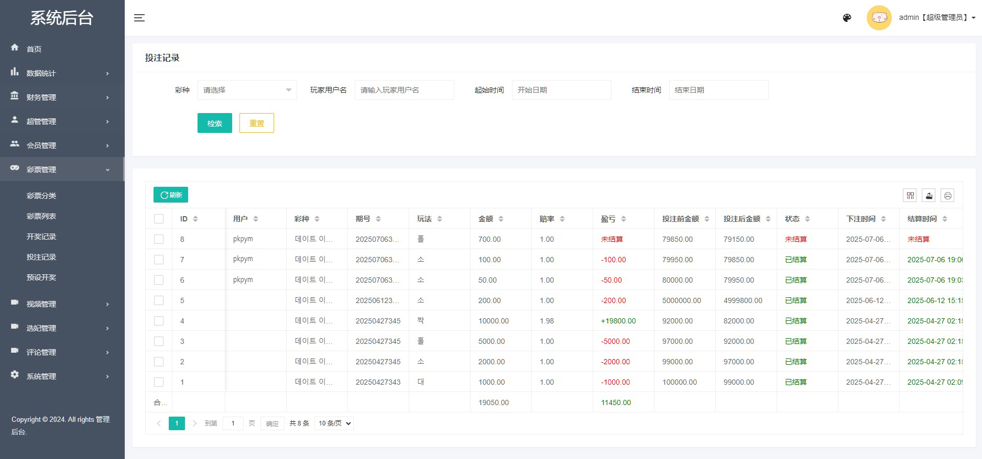Click the gear icon for 系统管理
Viewport: 982px width, 459px height.
(15, 375)
